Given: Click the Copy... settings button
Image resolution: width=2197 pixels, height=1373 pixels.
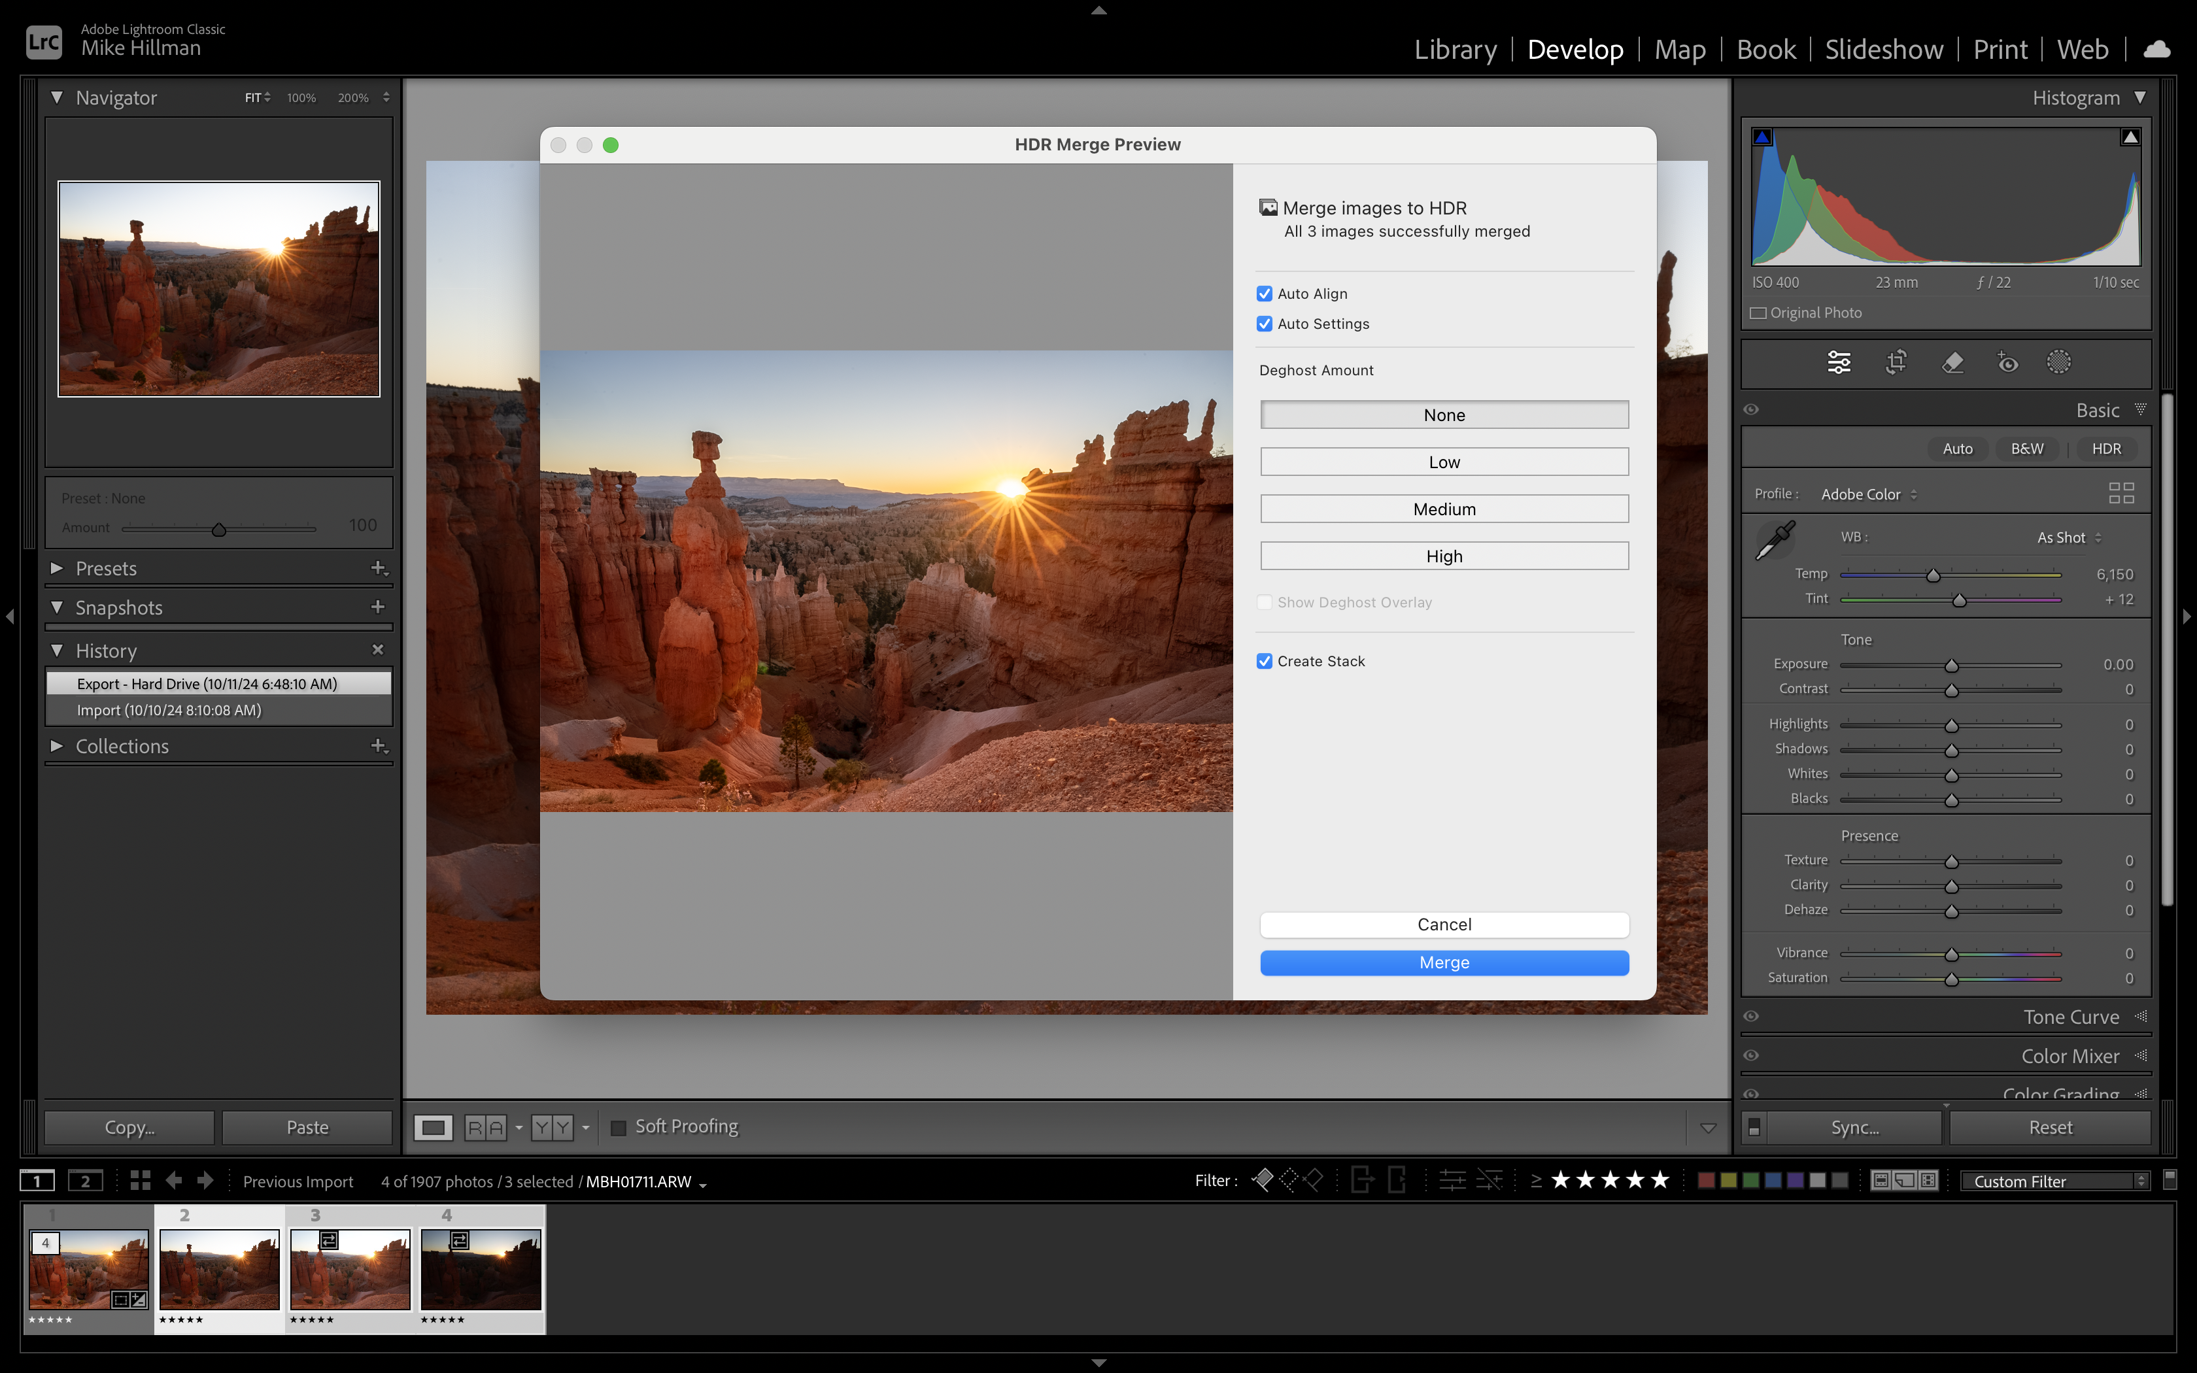Looking at the screenshot, I should [x=130, y=1127].
